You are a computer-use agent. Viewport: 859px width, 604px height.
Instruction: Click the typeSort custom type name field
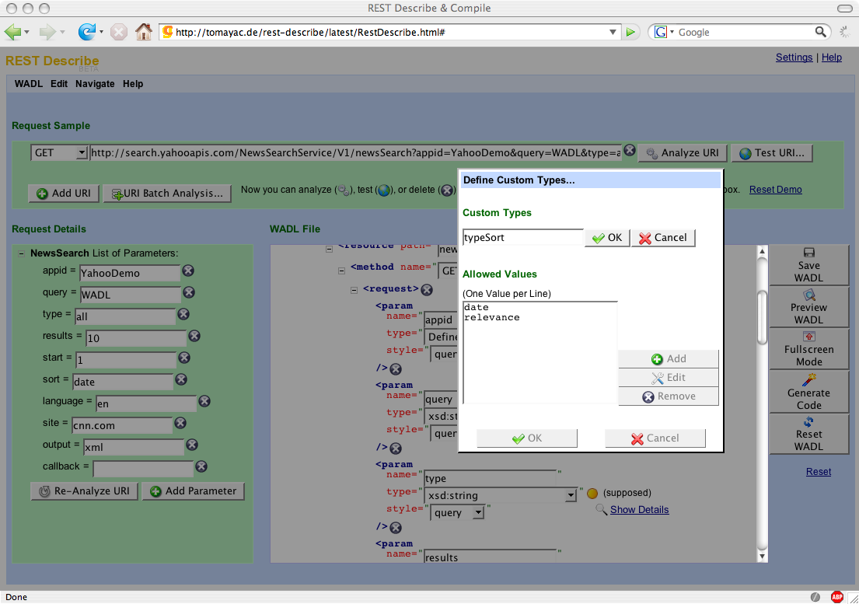coord(522,238)
